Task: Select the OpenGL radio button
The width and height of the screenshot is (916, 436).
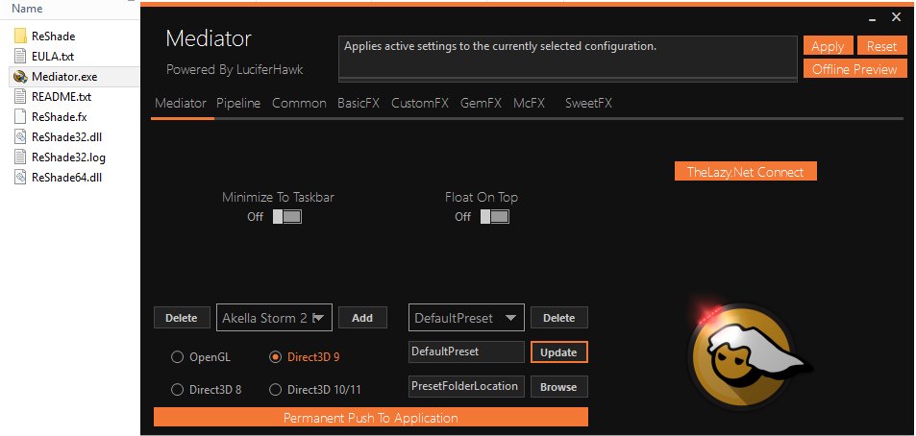Action: click(177, 357)
